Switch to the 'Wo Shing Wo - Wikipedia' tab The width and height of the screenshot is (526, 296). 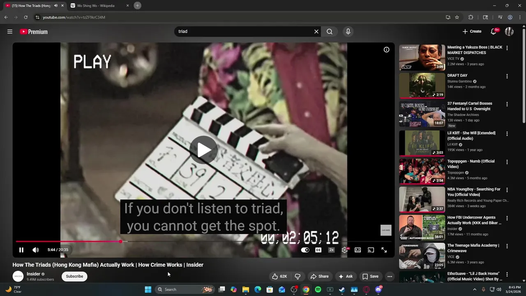(x=95, y=6)
